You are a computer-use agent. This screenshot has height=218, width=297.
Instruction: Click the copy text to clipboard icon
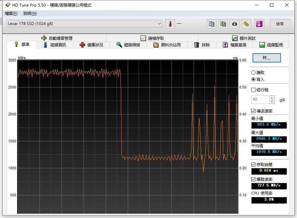(212, 24)
